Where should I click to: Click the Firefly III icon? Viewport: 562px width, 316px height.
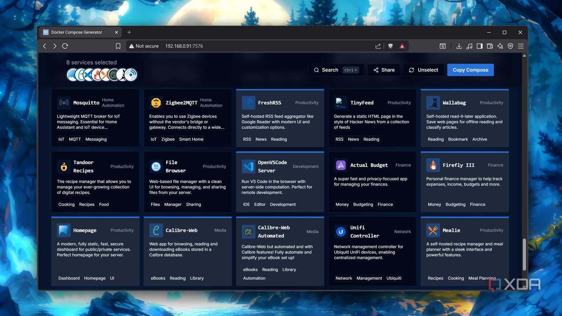[x=433, y=165]
